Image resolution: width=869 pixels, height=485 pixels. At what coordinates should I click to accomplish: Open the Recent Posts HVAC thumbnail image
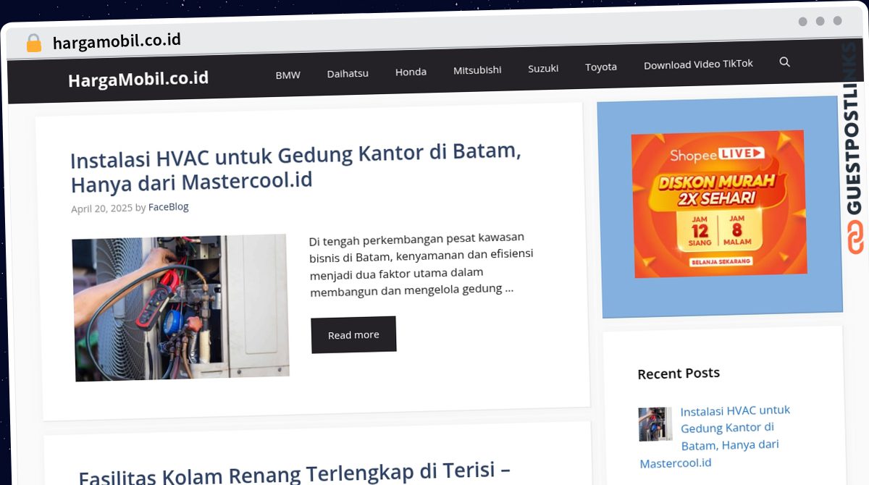(x=655, y=424)
